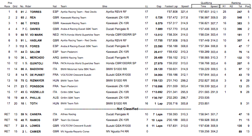The image size is (252, 136).
Task: Select rider CAMIER in retired list
Action: pos(35,132)
